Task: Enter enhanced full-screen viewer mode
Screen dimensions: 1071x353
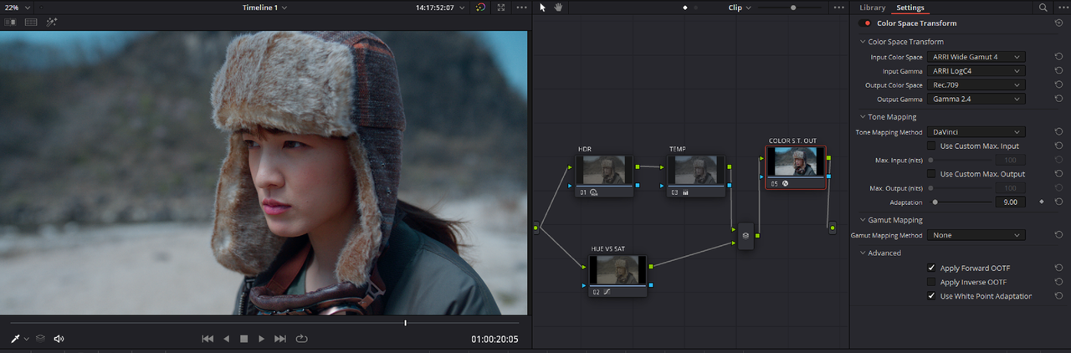Action: coord(501,8)
